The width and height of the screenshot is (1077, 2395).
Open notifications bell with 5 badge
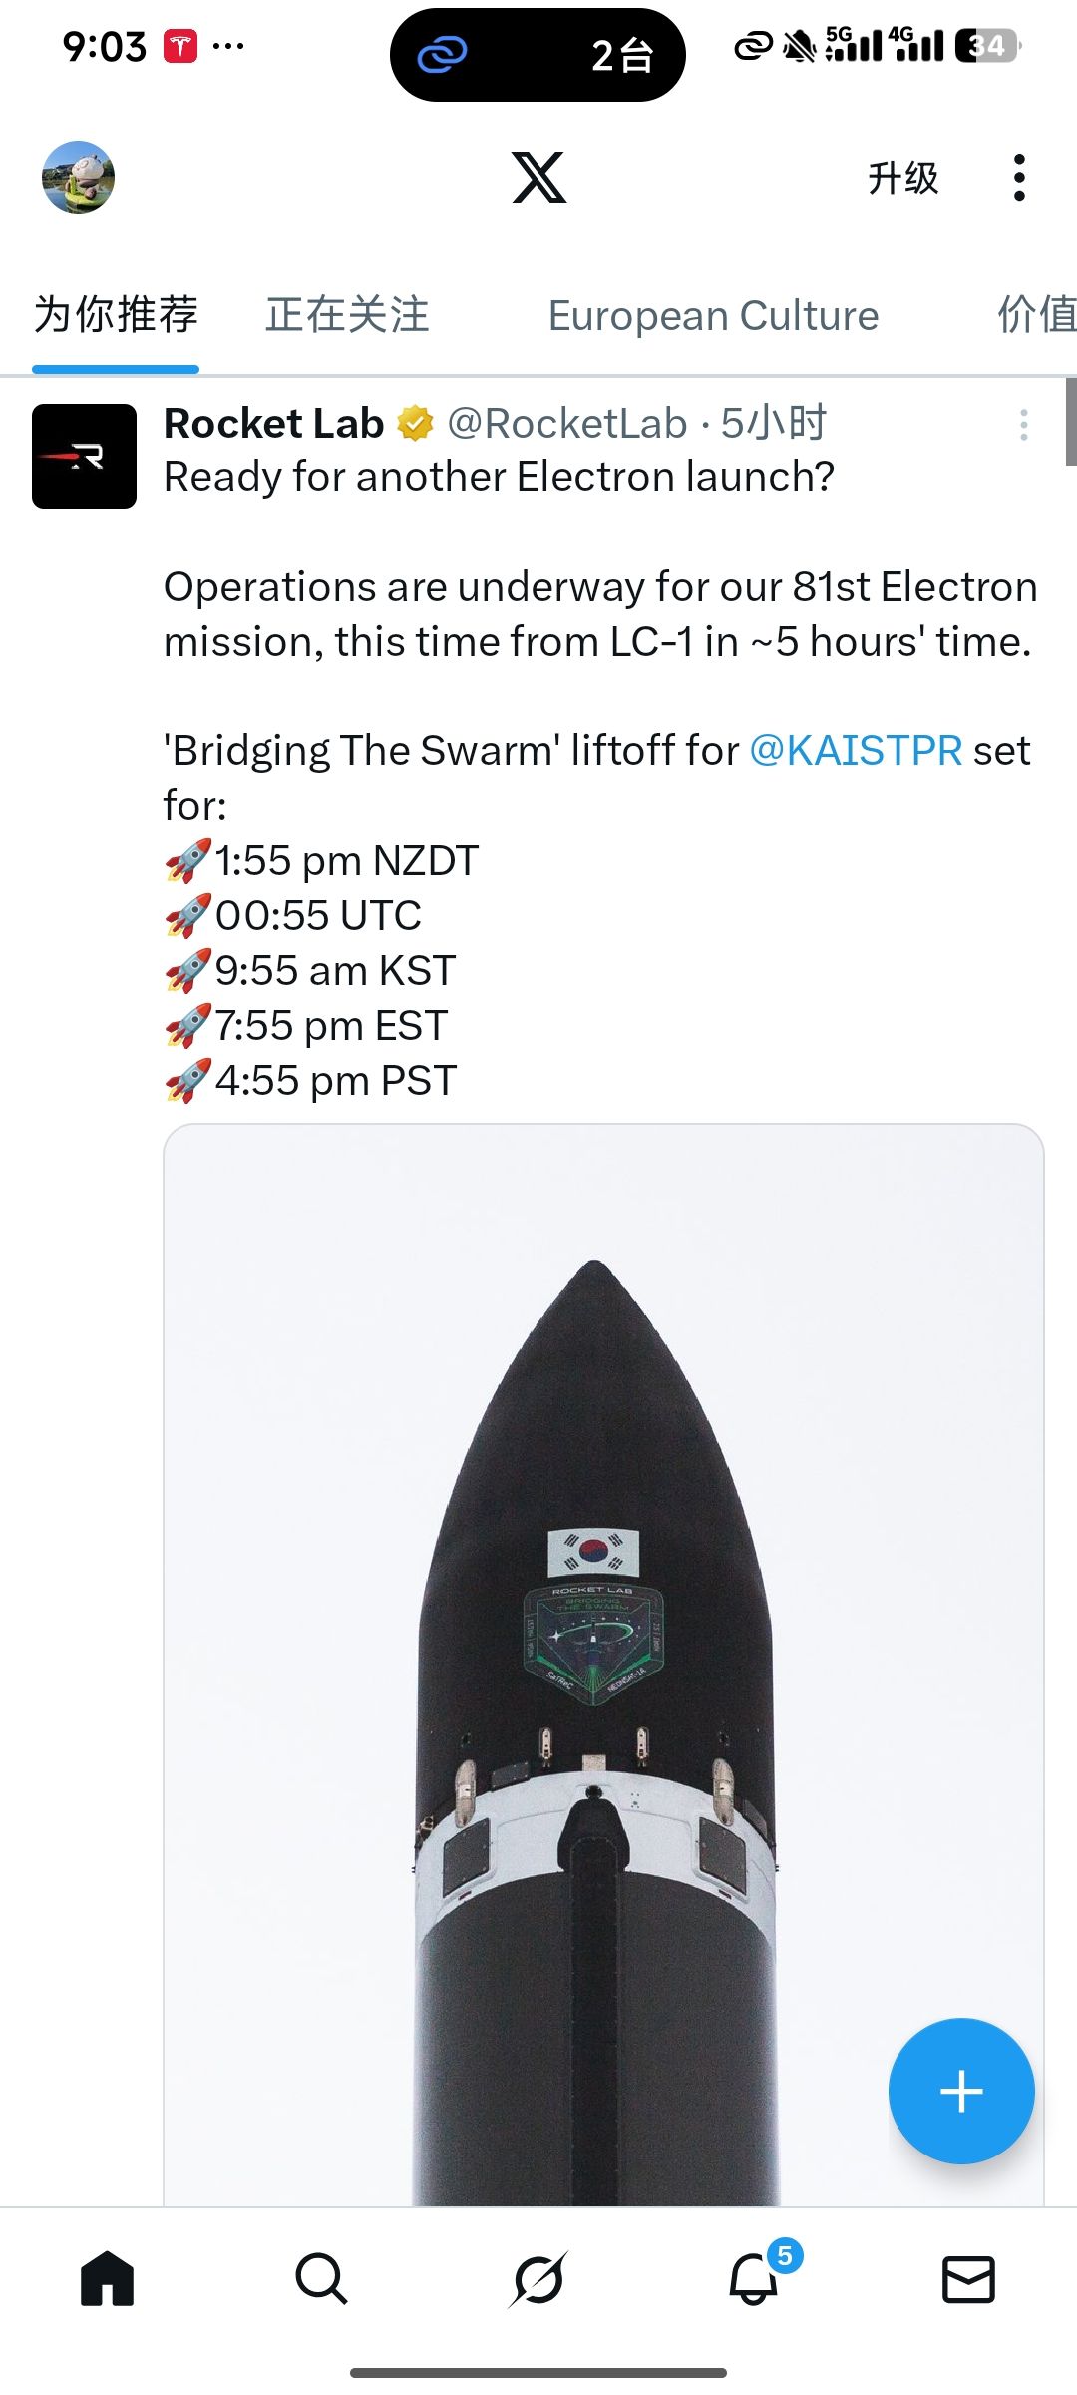(754, 2279)
